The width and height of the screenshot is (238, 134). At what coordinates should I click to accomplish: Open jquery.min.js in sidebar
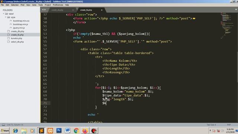pyautogui.click(x=19, y=28)
